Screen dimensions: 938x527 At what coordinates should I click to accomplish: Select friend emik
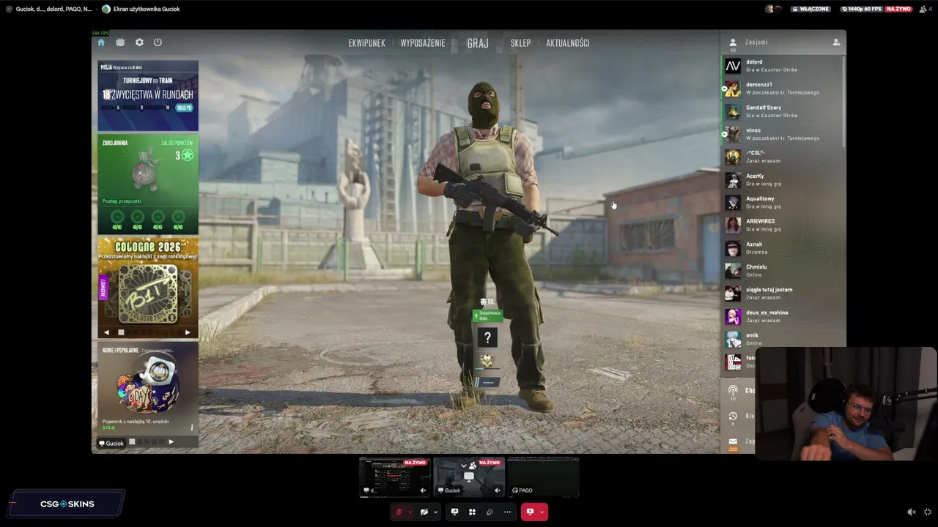(x=783, y=339)
